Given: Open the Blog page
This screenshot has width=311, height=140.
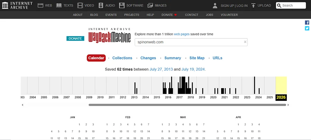Looking at the screenshot, I should [x=94, y=15].
